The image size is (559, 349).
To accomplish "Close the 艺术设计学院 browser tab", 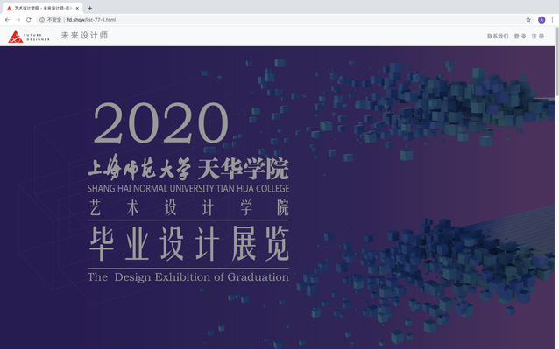I will 77,8.
